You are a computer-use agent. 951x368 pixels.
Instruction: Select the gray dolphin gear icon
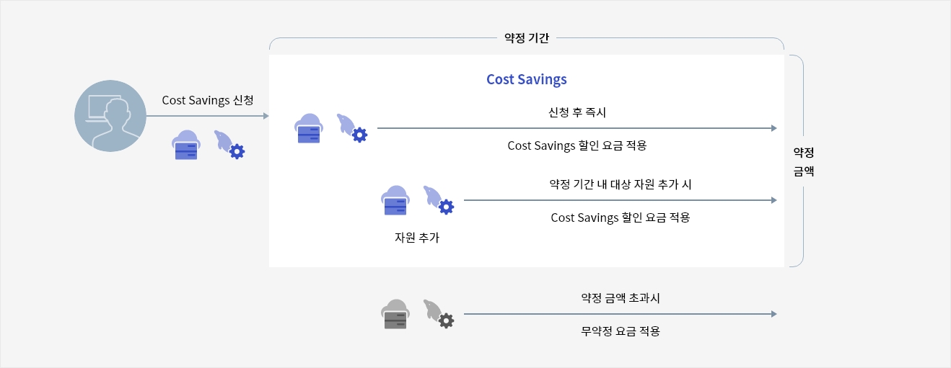439,314
